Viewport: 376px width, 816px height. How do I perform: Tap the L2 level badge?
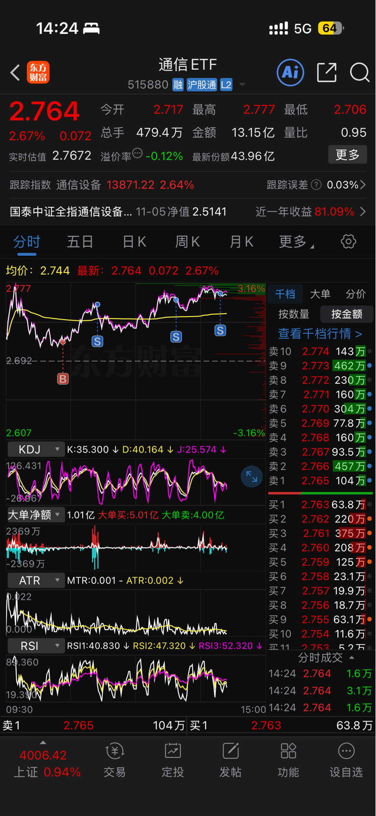click(226, 85)
